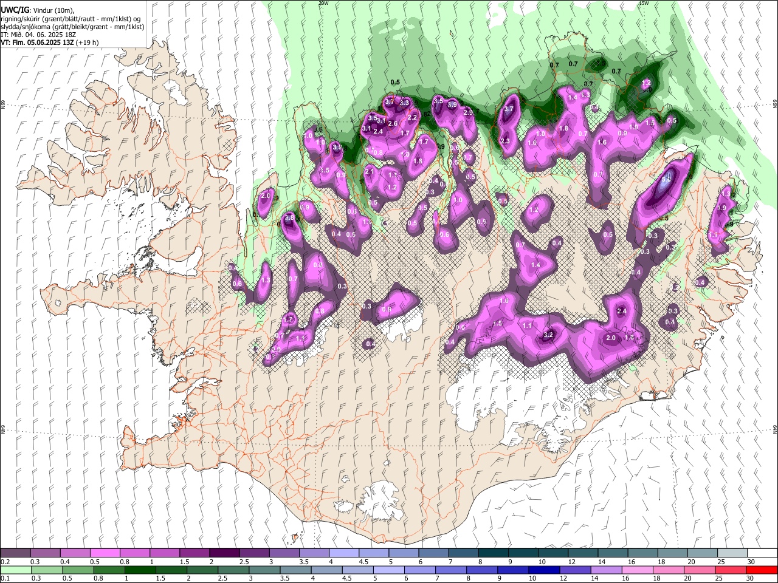The image size is (778, 583).
Task: Select navy blue rain swatch between 10 and 12
Action: [x=544, y=570]
